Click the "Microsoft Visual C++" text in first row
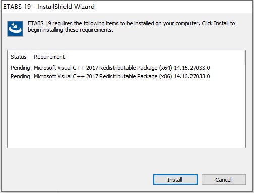The height and width of the screenshot is (193, 254). tap(59, 68)
